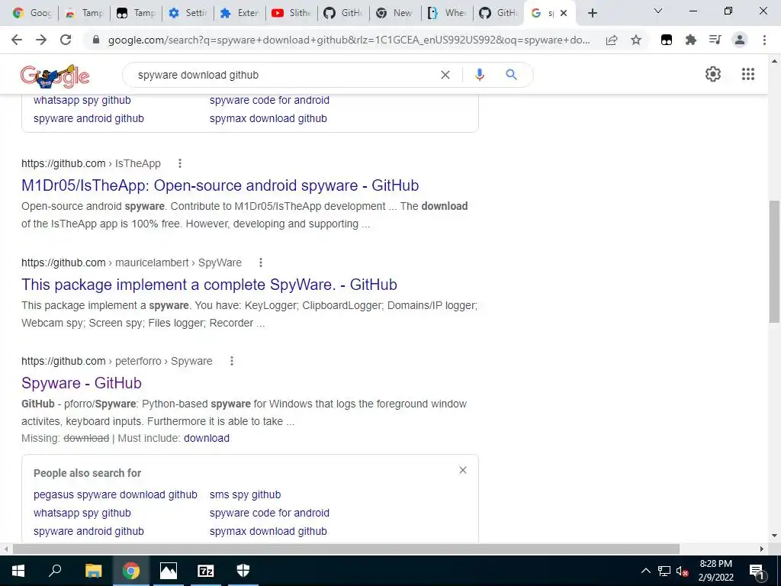Open more options for IsTheApp result

180,163
